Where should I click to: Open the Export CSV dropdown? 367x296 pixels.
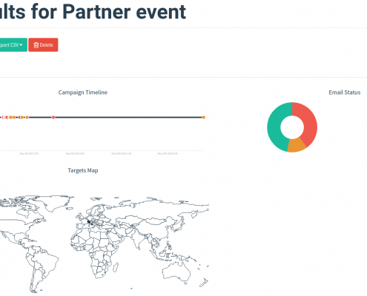pyautogui.click(x=13, y=45)
